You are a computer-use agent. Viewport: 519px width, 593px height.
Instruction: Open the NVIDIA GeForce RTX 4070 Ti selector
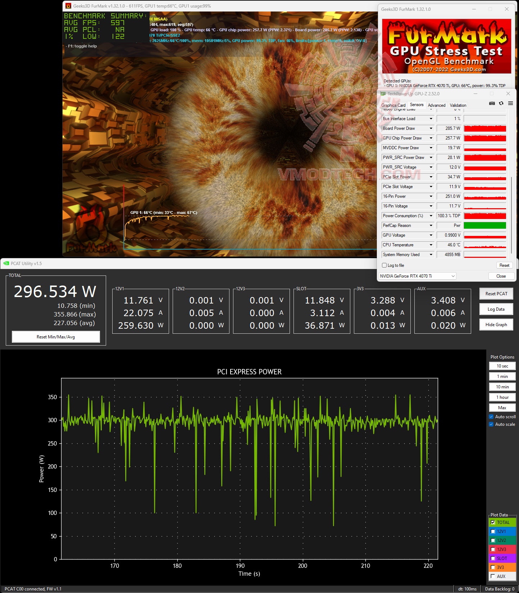[417, 276]
